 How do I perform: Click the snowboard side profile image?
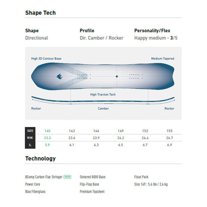(x=103, y=100)
